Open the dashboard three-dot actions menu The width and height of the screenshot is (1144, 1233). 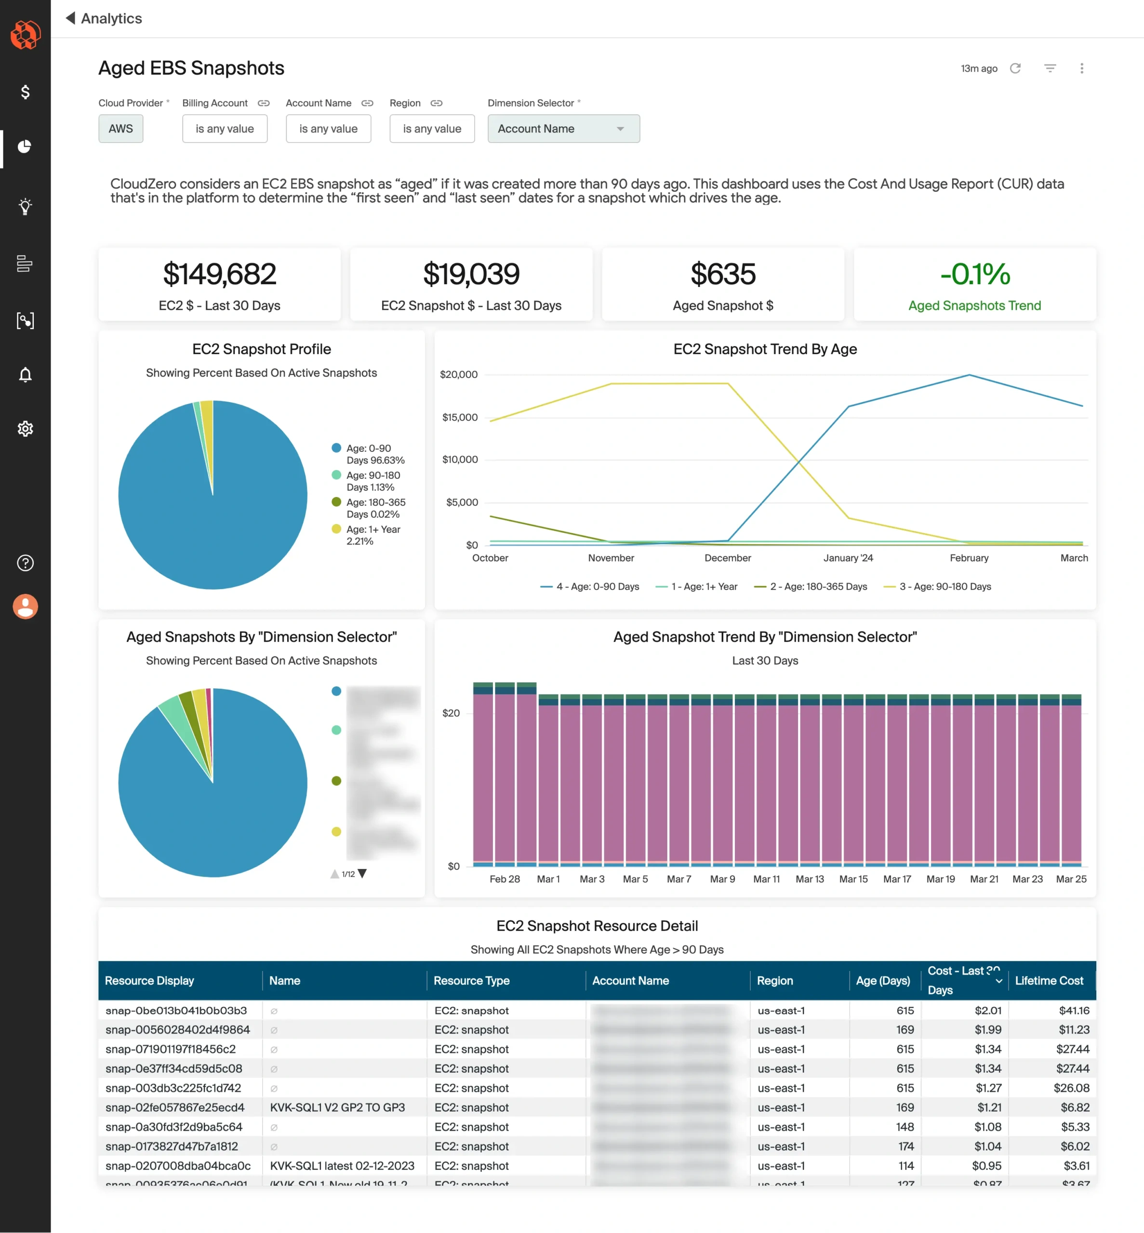click(1081, 68)
